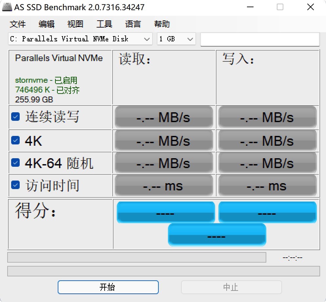Image resolution: width=326 pixels, height=302 pixels.
Task: Click the 开始 button to start benchmark
Action: coord(108,287)
